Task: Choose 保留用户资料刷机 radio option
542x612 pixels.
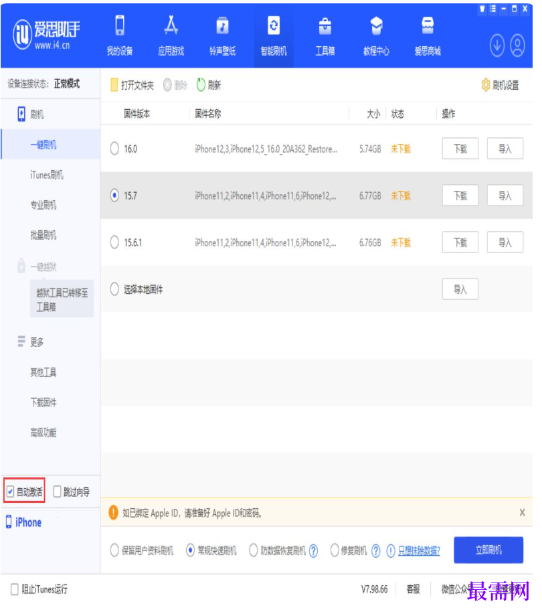Action: [x=114, y=550]
